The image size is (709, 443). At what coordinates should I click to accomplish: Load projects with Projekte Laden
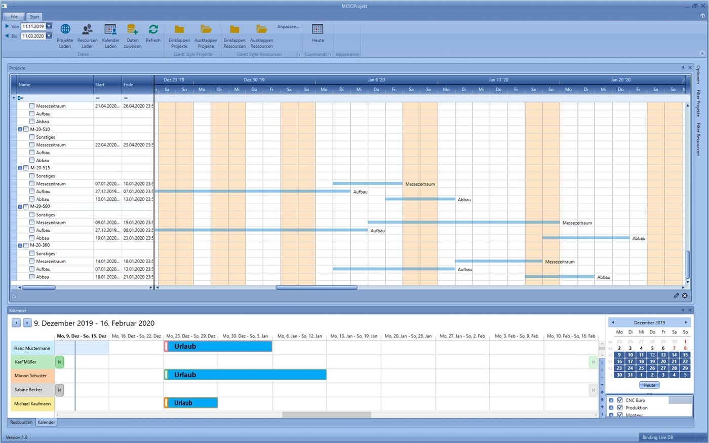pos(65,35)
